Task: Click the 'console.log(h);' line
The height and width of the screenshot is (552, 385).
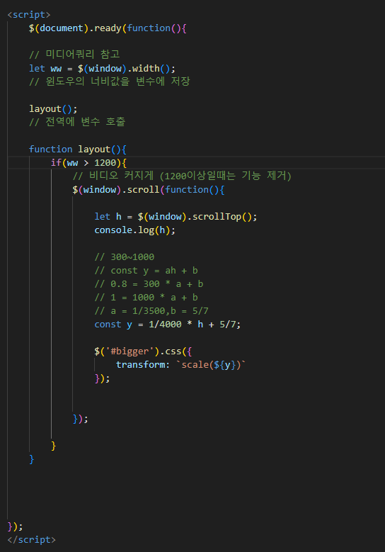Action: coord(134,230)
